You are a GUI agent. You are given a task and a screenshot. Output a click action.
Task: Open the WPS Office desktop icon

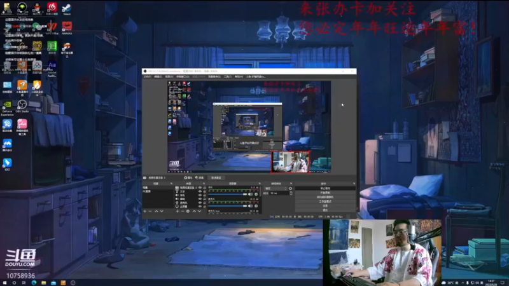coord(52,27)
